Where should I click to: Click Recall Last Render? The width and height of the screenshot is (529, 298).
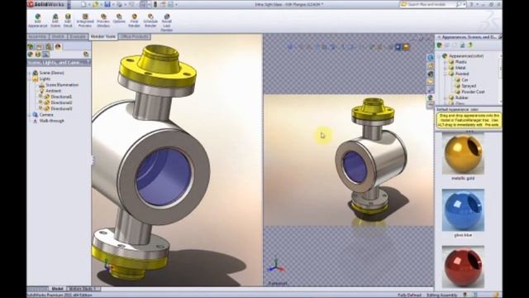click(167, 22)
